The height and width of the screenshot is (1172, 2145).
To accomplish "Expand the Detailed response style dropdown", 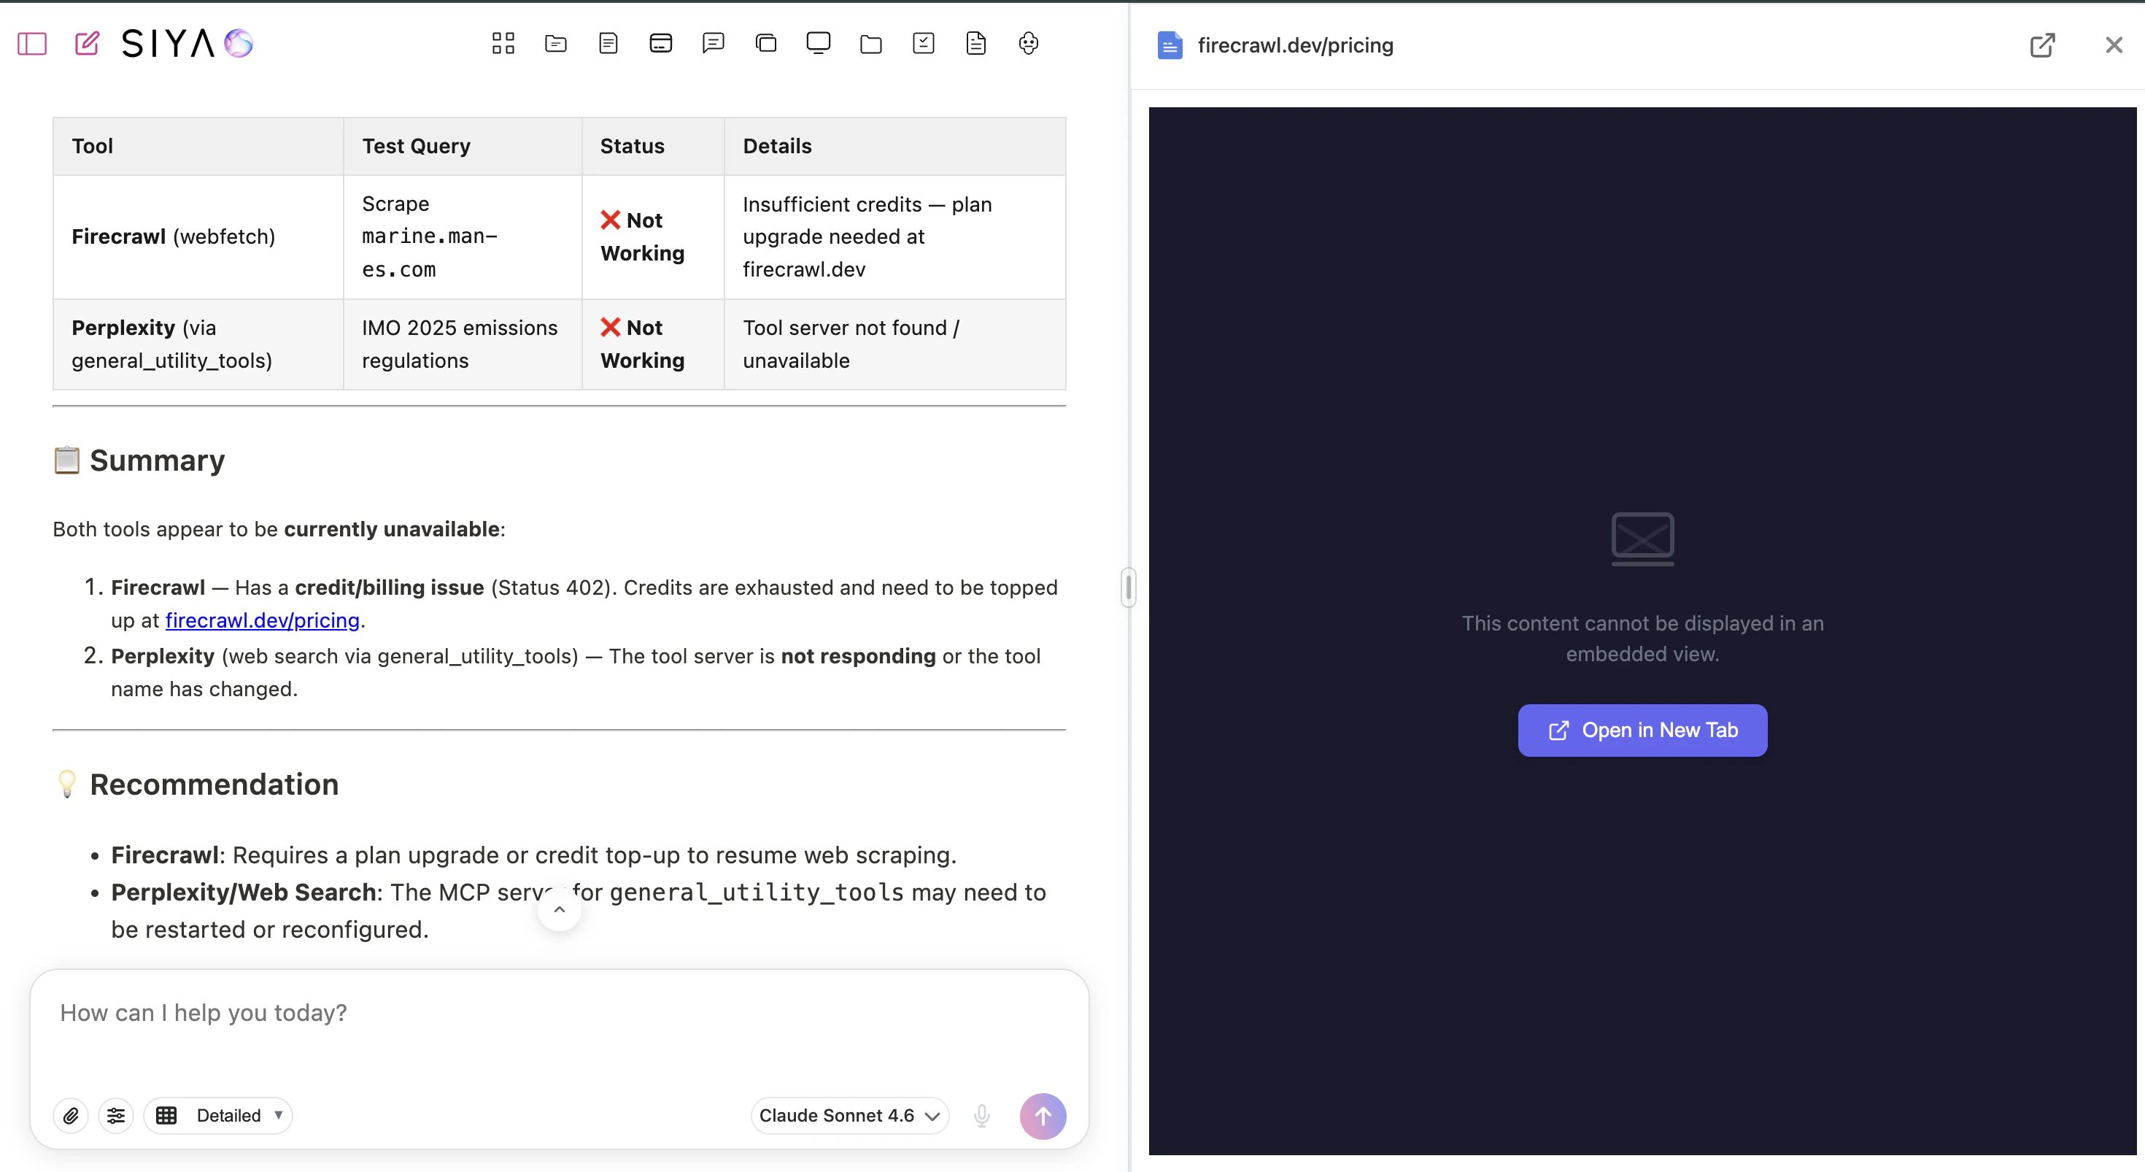I will (219, 1115).
